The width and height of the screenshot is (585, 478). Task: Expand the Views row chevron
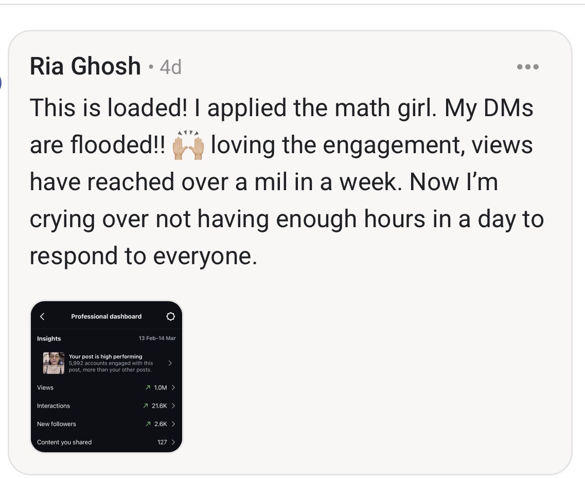coord(173,388)
